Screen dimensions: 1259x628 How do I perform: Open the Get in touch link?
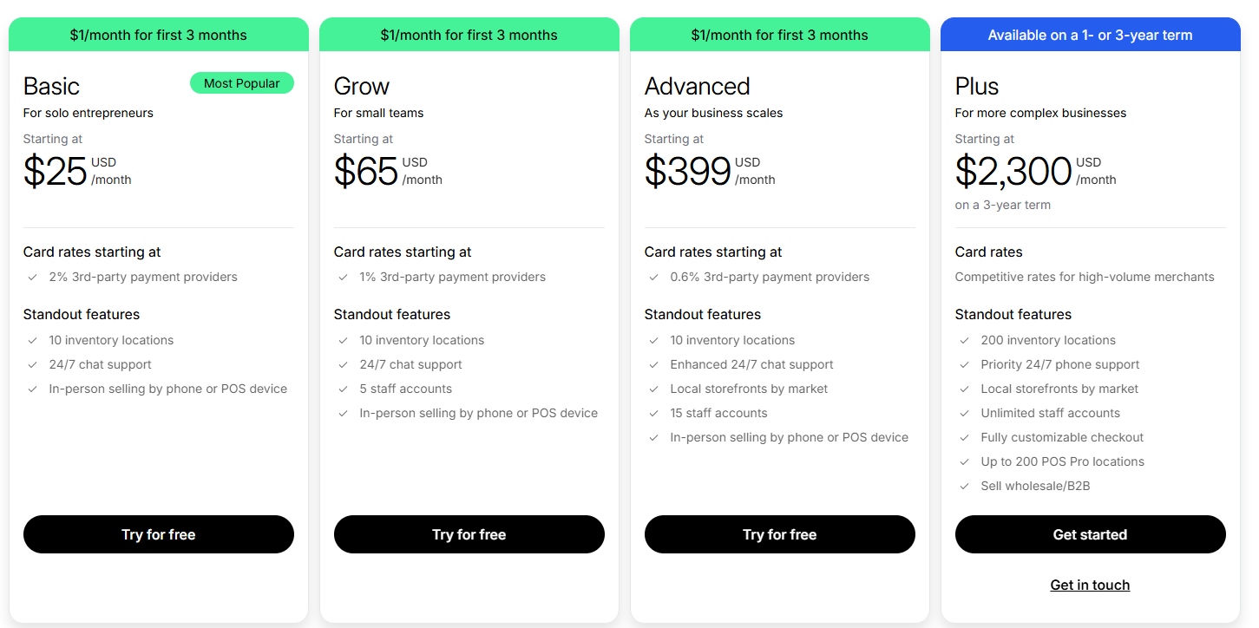click(1090, 585)
